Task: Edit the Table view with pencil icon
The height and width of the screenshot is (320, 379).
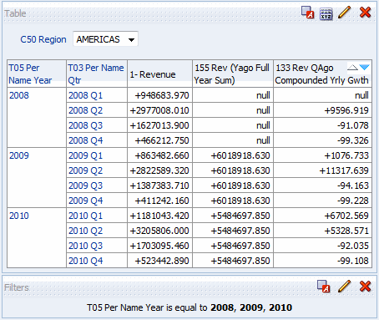Action: [345, 13]
